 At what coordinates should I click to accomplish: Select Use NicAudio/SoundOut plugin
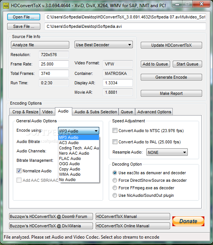(x=115, y=195)
